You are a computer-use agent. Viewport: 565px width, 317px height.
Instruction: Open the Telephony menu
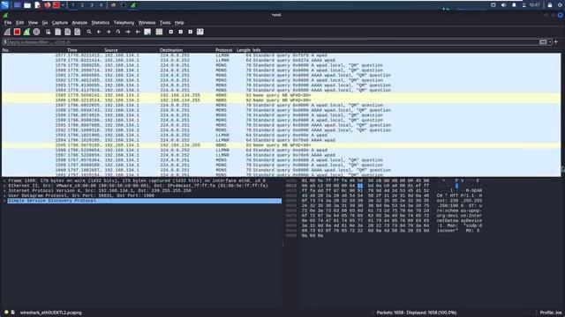coord(124,23)
